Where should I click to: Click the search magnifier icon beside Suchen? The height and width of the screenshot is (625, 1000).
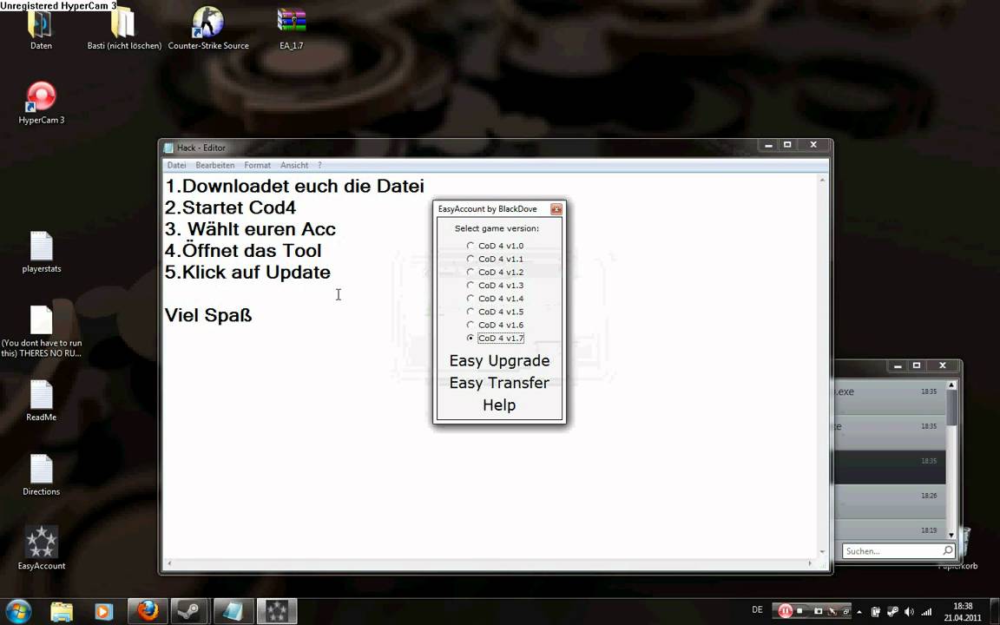948,550
